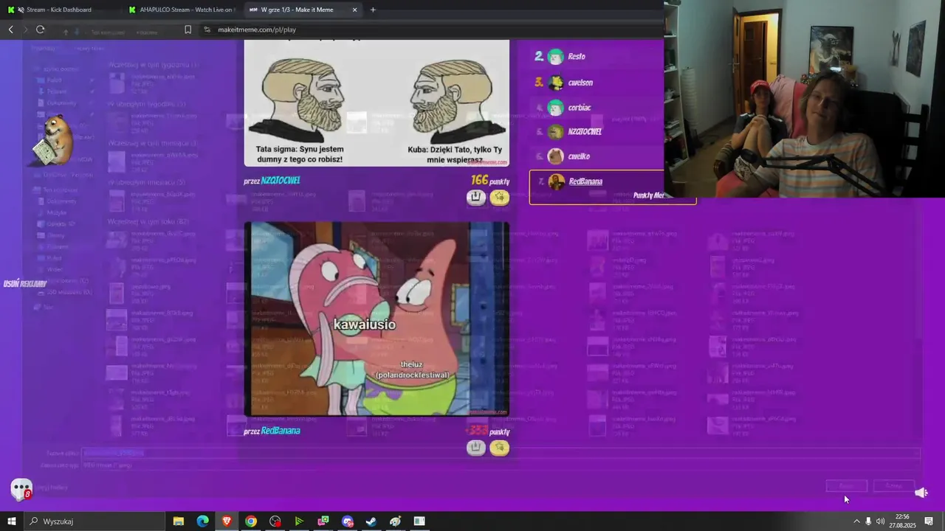Image resolution: width=945 pixels, height=531 pixels.
Task: Bookmark this page with the bookmark icon
Action: click(188, 29)
